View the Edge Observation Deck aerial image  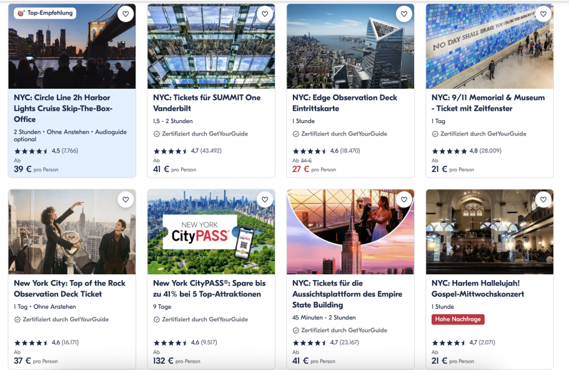pyautogui.click(x=350, y=46)
